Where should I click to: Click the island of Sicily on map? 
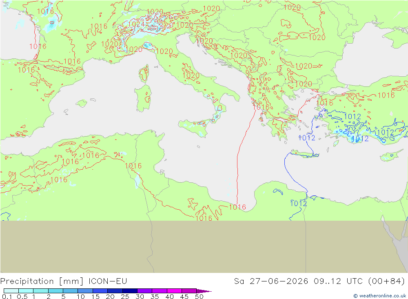click(194, 128)
